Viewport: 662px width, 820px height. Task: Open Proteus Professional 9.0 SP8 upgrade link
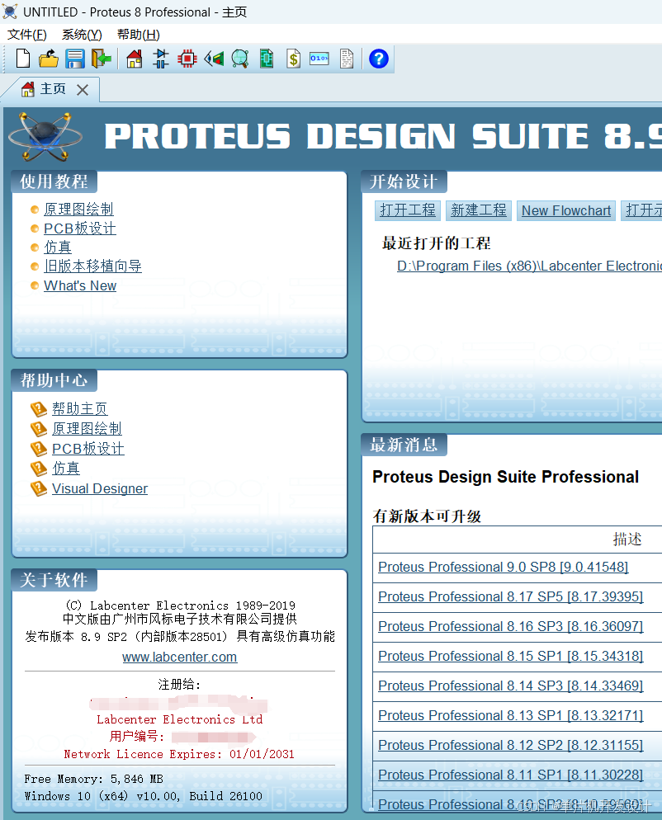pos(504,567)
